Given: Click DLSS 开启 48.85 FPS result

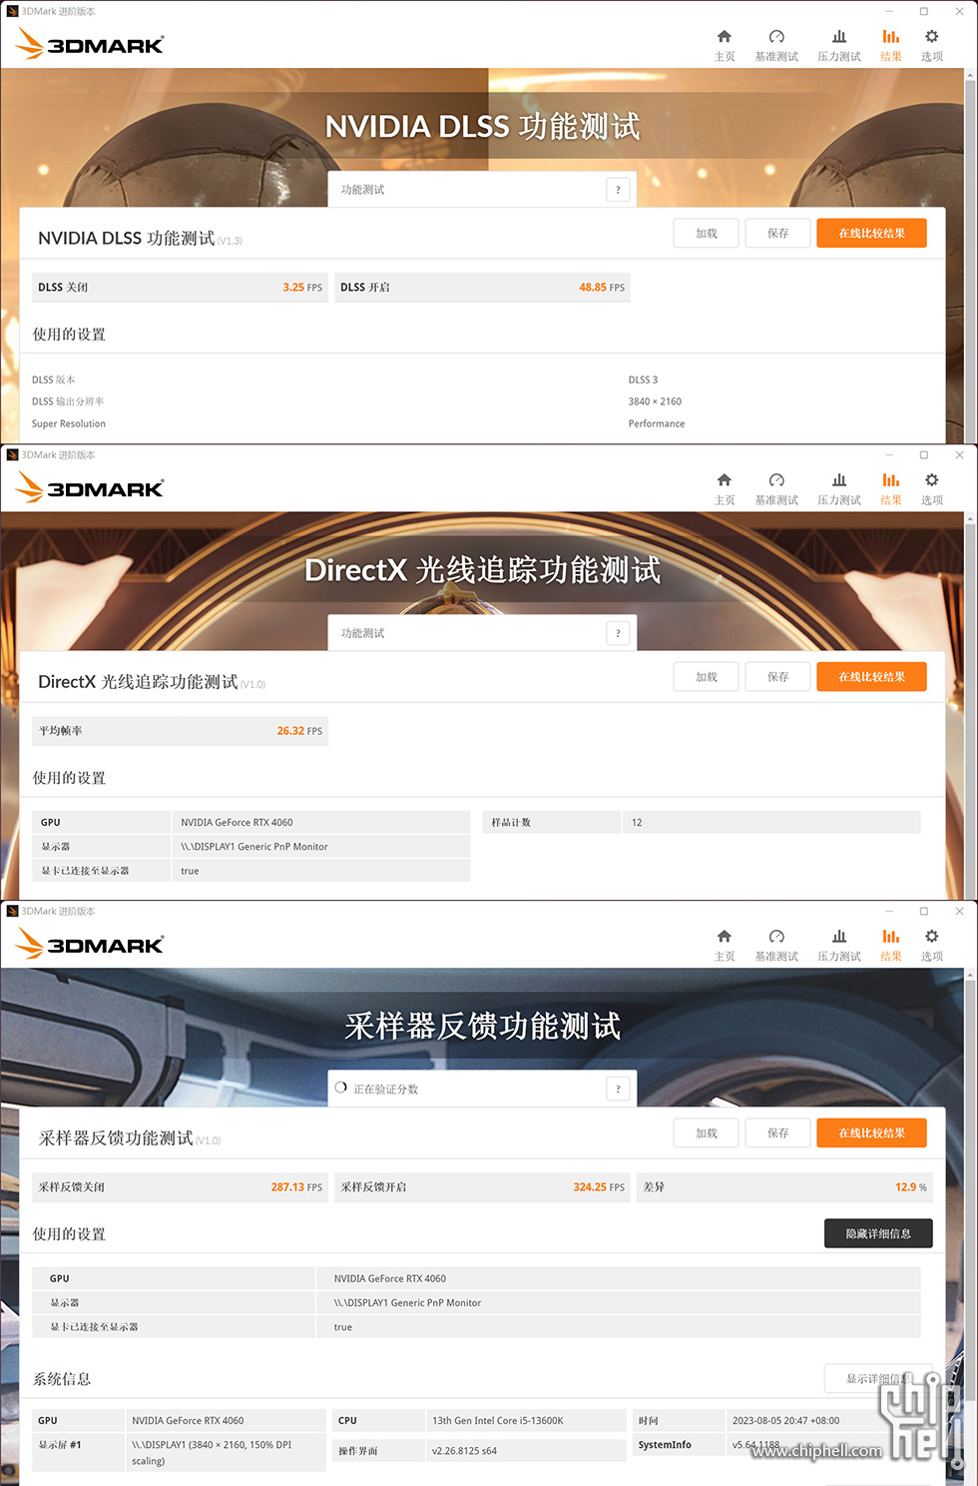Looking at the screenshot, I should click(482, 288).
